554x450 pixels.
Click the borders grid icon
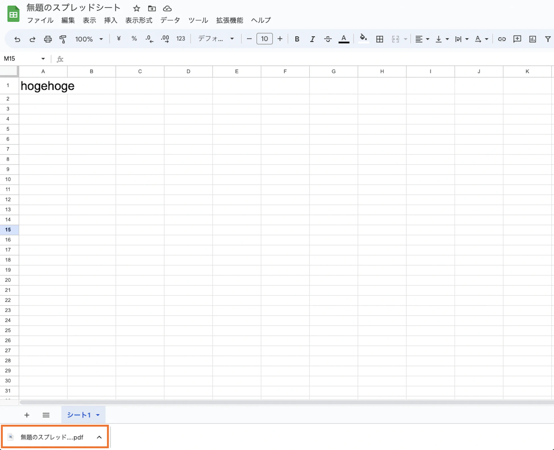click(379, 39)
